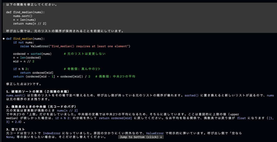Click the inline code 'None' in last line
Image resolution: width=277 pixels, height=142 pixels.
[9, 137]
